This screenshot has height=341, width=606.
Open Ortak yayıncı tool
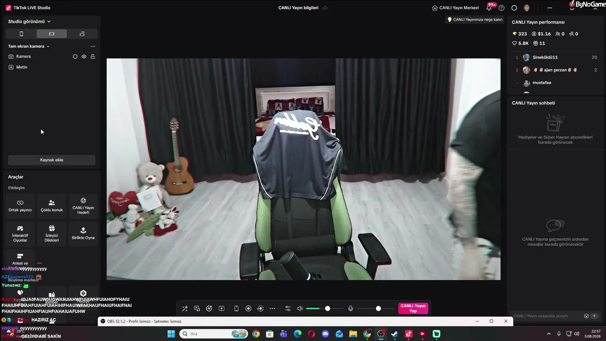point(20,206)
